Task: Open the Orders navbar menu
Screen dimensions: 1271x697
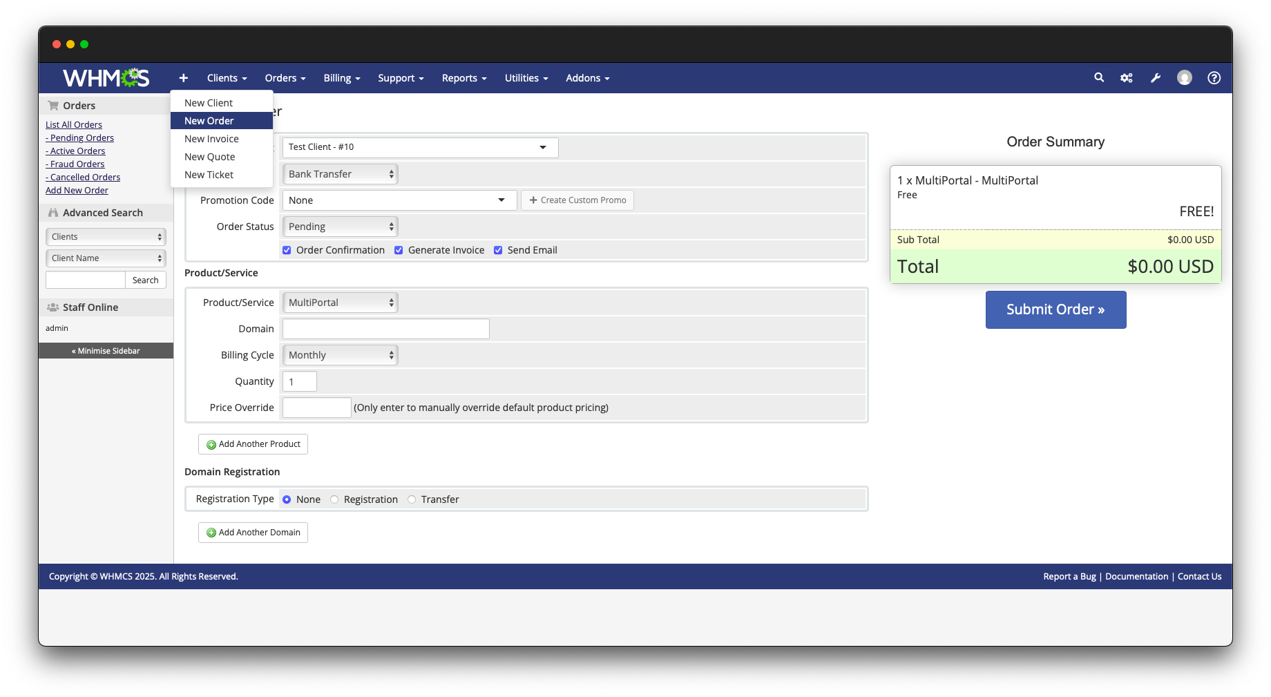Action: (x=285, y=78)
